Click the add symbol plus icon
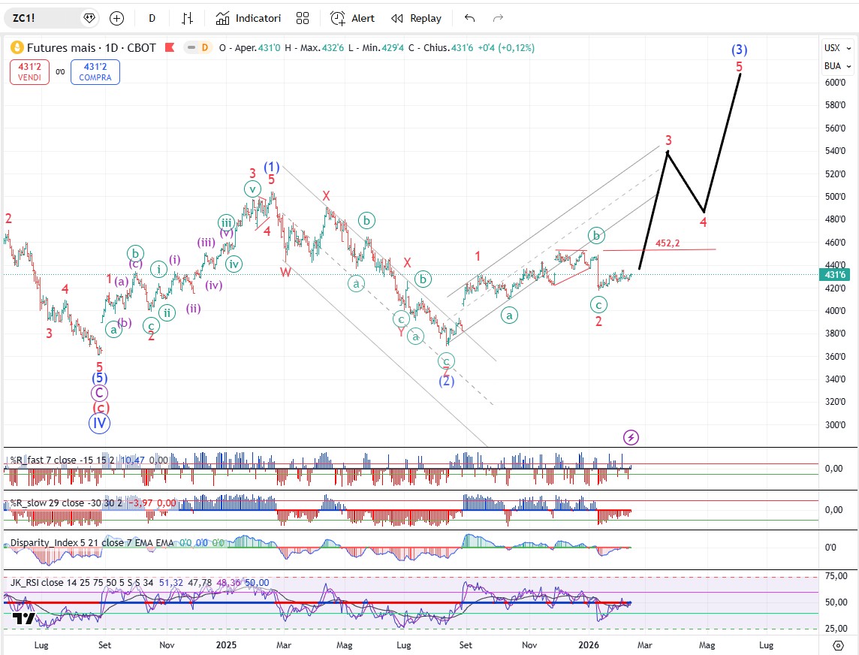Viewport: 859px width, 655px height. (x=116, y=18)
